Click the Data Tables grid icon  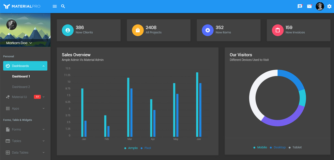point(7,153)
